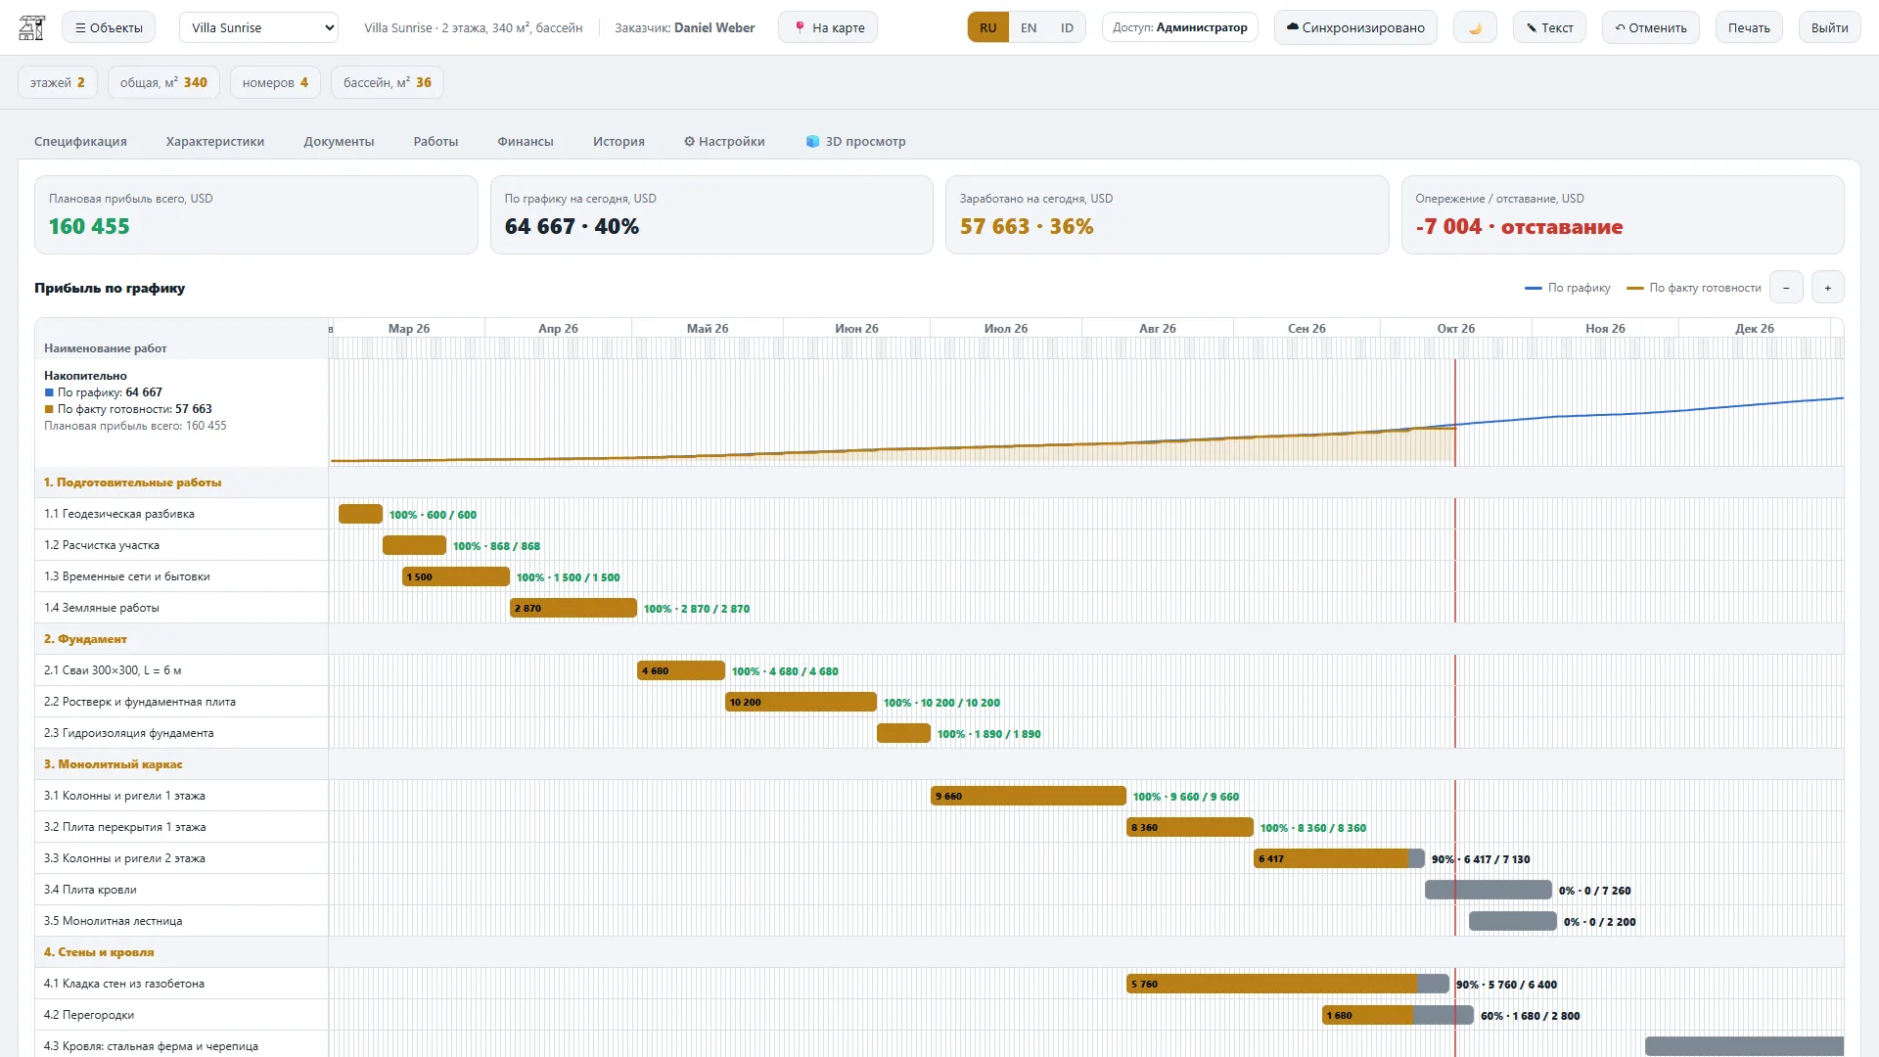Screen dimensions: 1879x1057
Task: Click row 2.2 Ростверк и фундаментная плита
Action: (x=181, y=702)
